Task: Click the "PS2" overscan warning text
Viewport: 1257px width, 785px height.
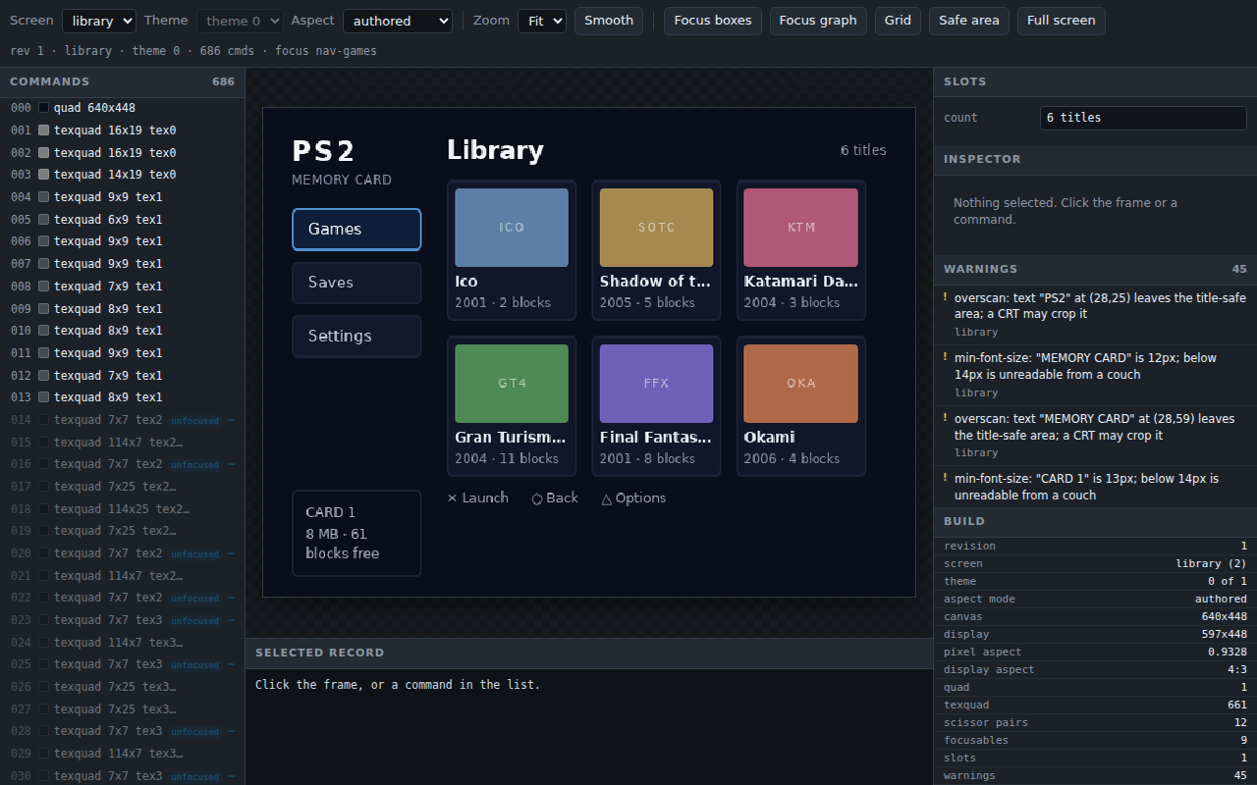Action: [x=1100, y=306]
